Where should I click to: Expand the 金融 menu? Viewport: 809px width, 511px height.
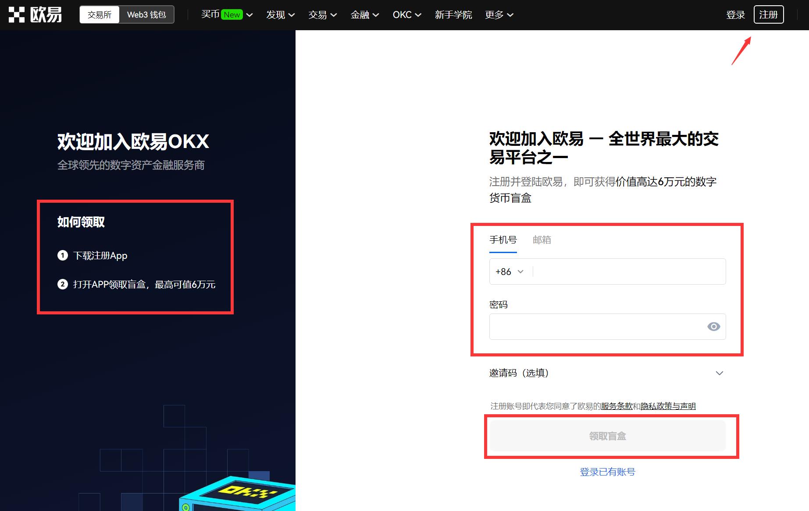pos(364,15)
